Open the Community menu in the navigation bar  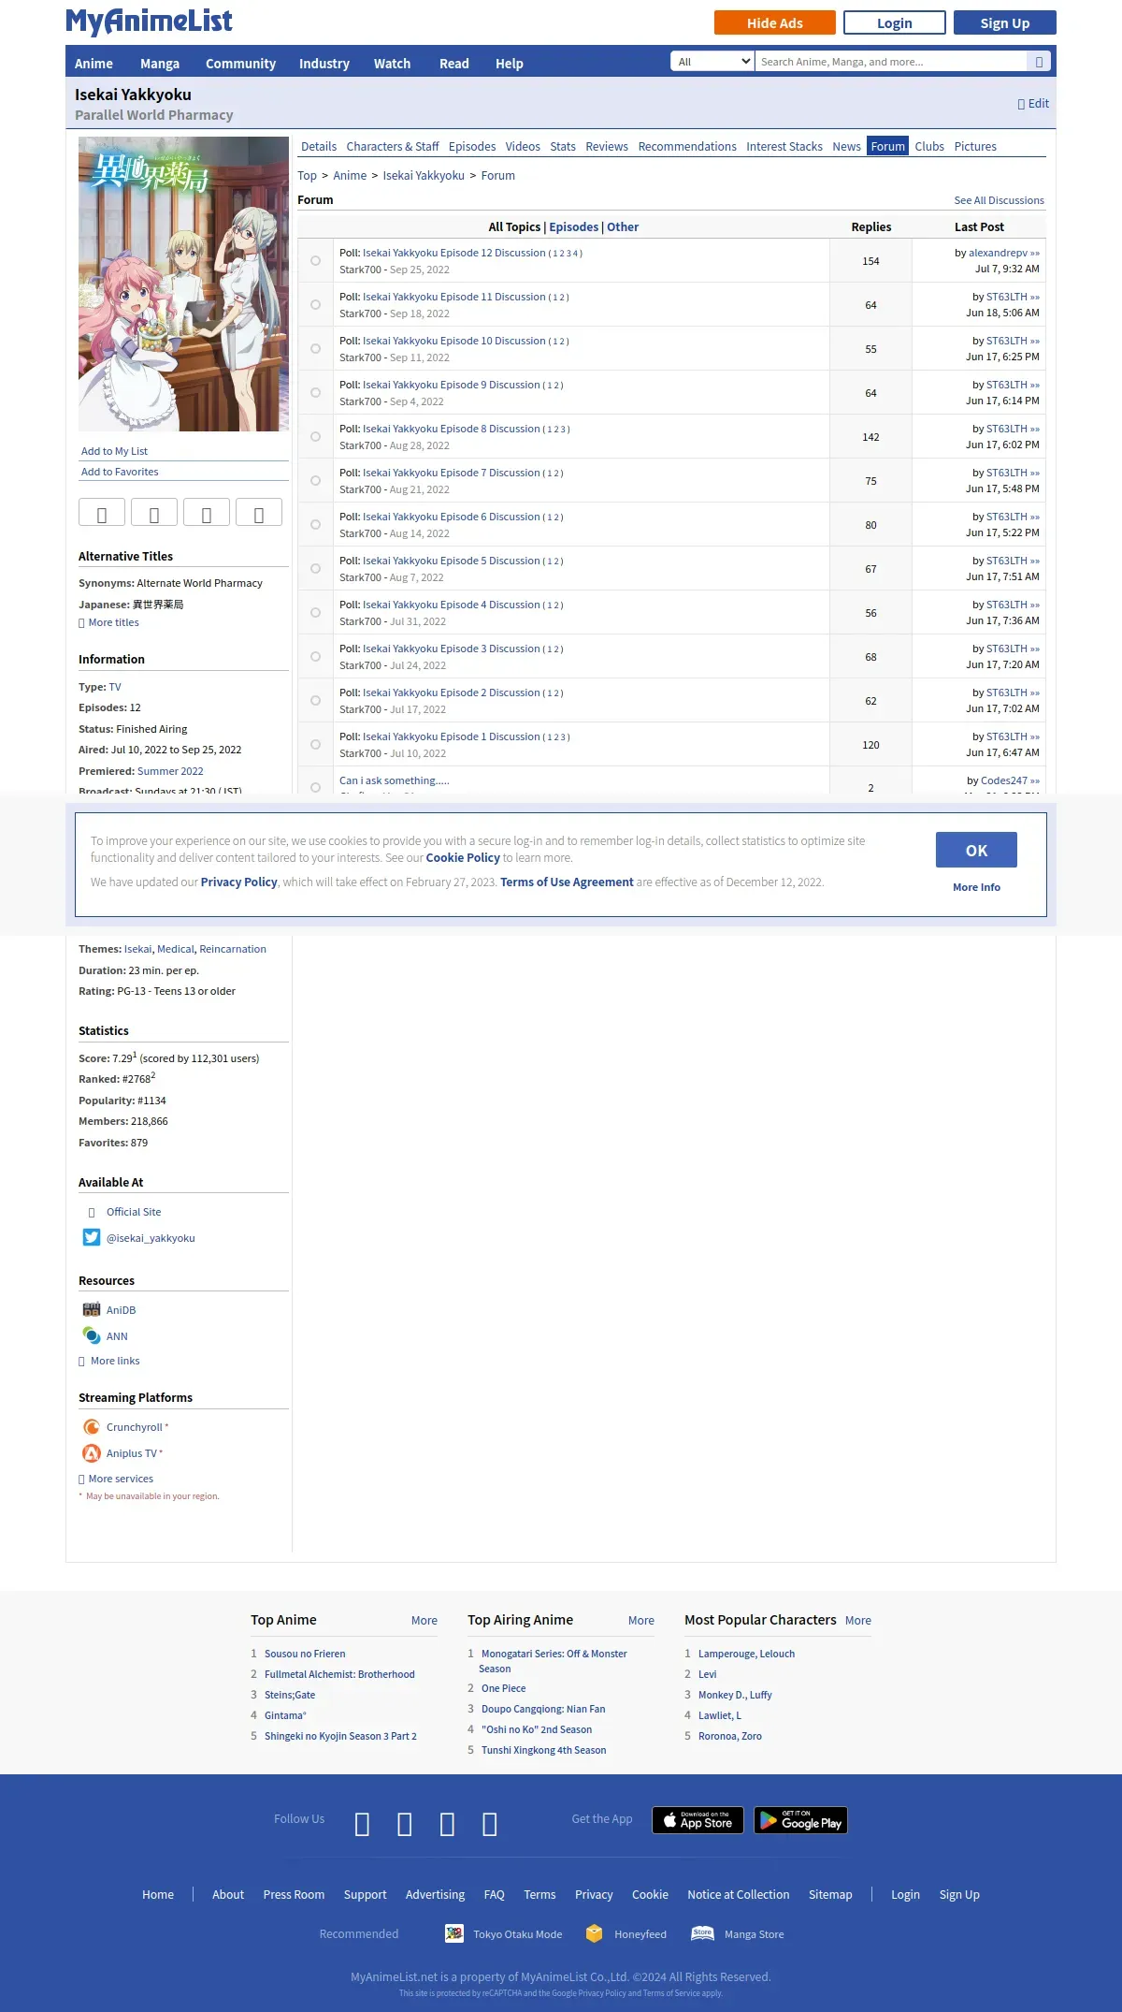[240, 64]
